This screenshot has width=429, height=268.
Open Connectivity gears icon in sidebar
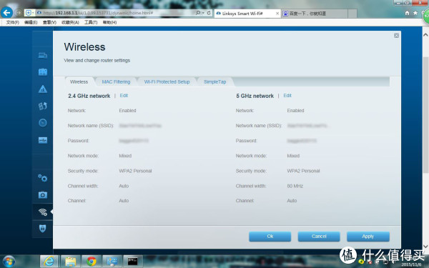tap(43, 178)
